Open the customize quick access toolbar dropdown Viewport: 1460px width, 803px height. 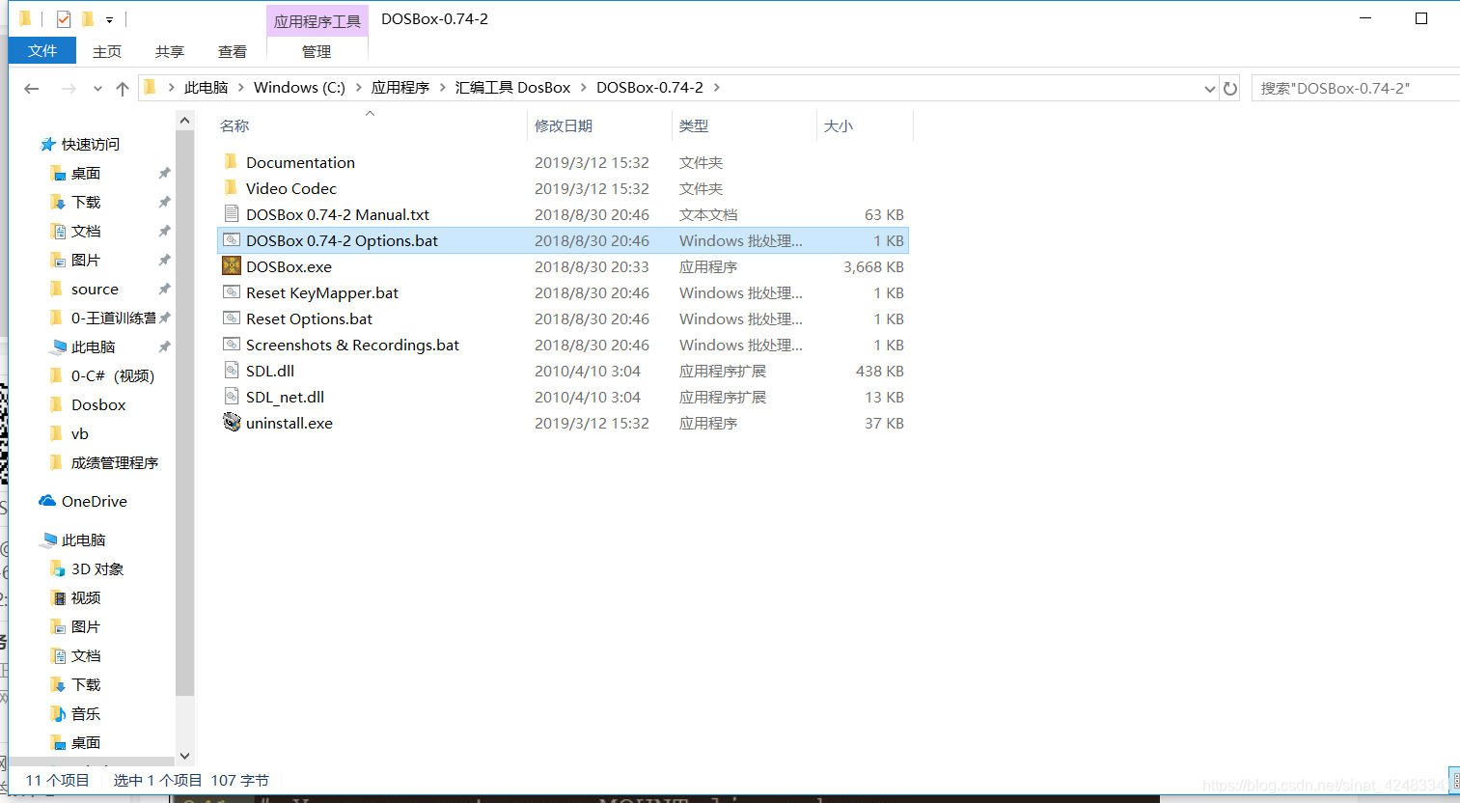(110, 19)
